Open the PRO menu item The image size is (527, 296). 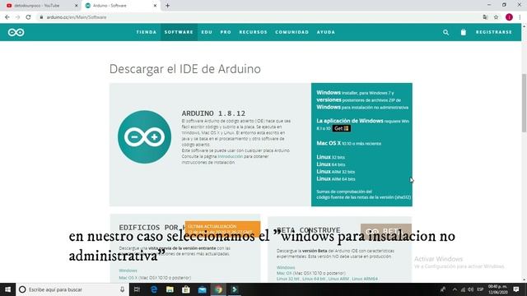tap(226, 32)
